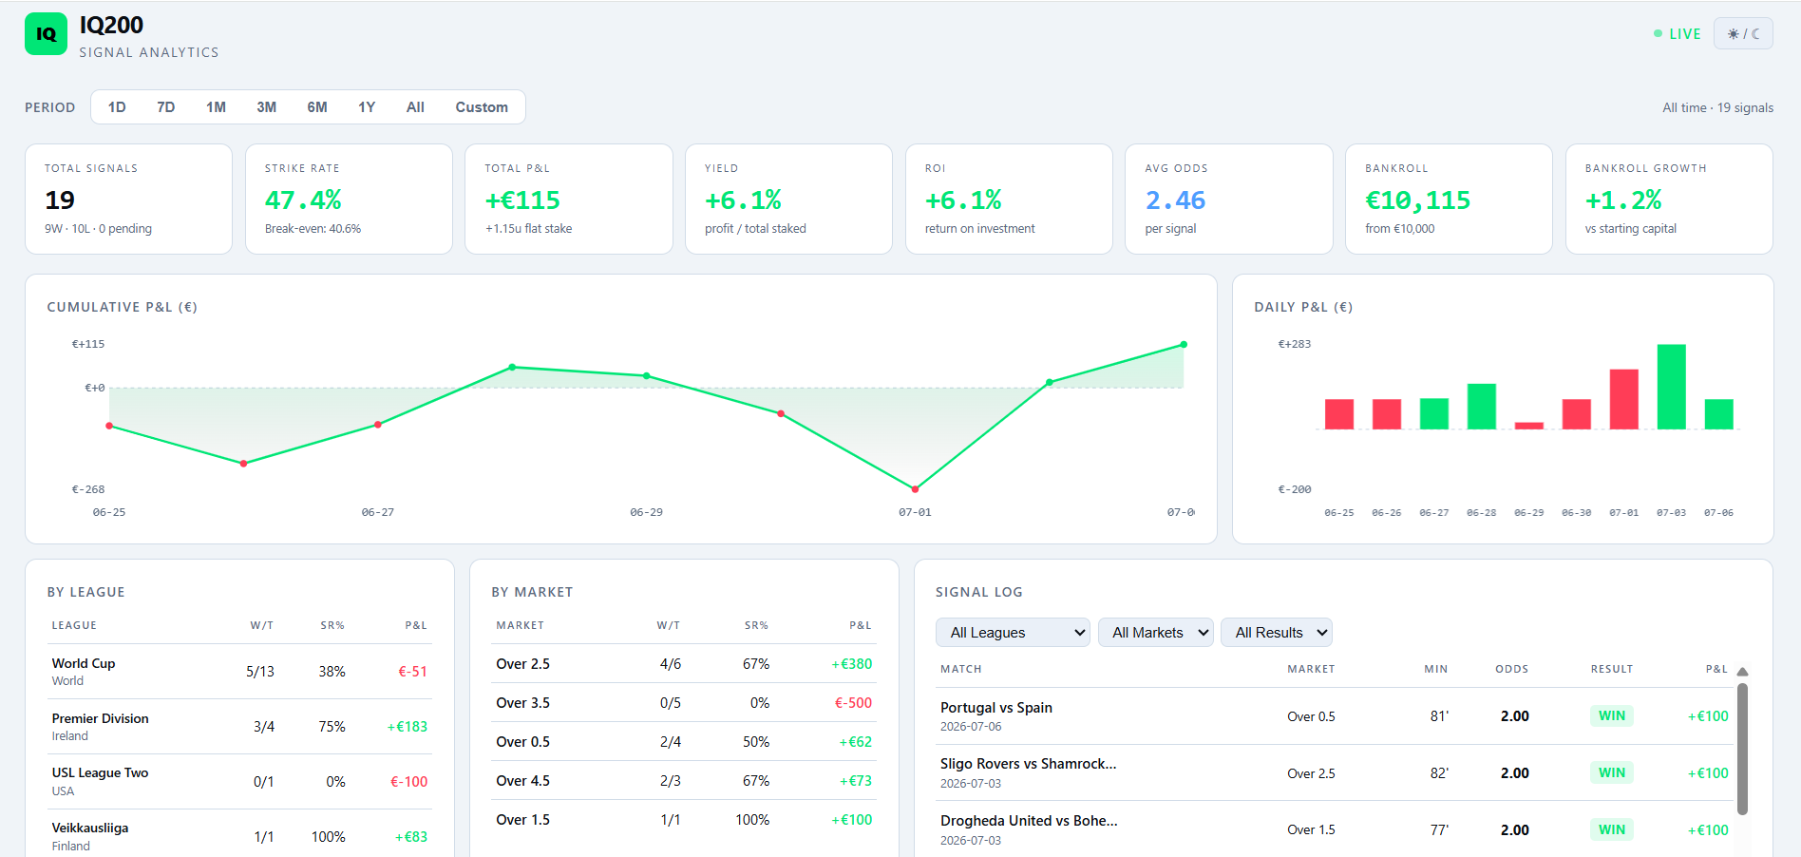
Task: Click the Over 1.5 row in By Market
Action: [x=684, y=820]
